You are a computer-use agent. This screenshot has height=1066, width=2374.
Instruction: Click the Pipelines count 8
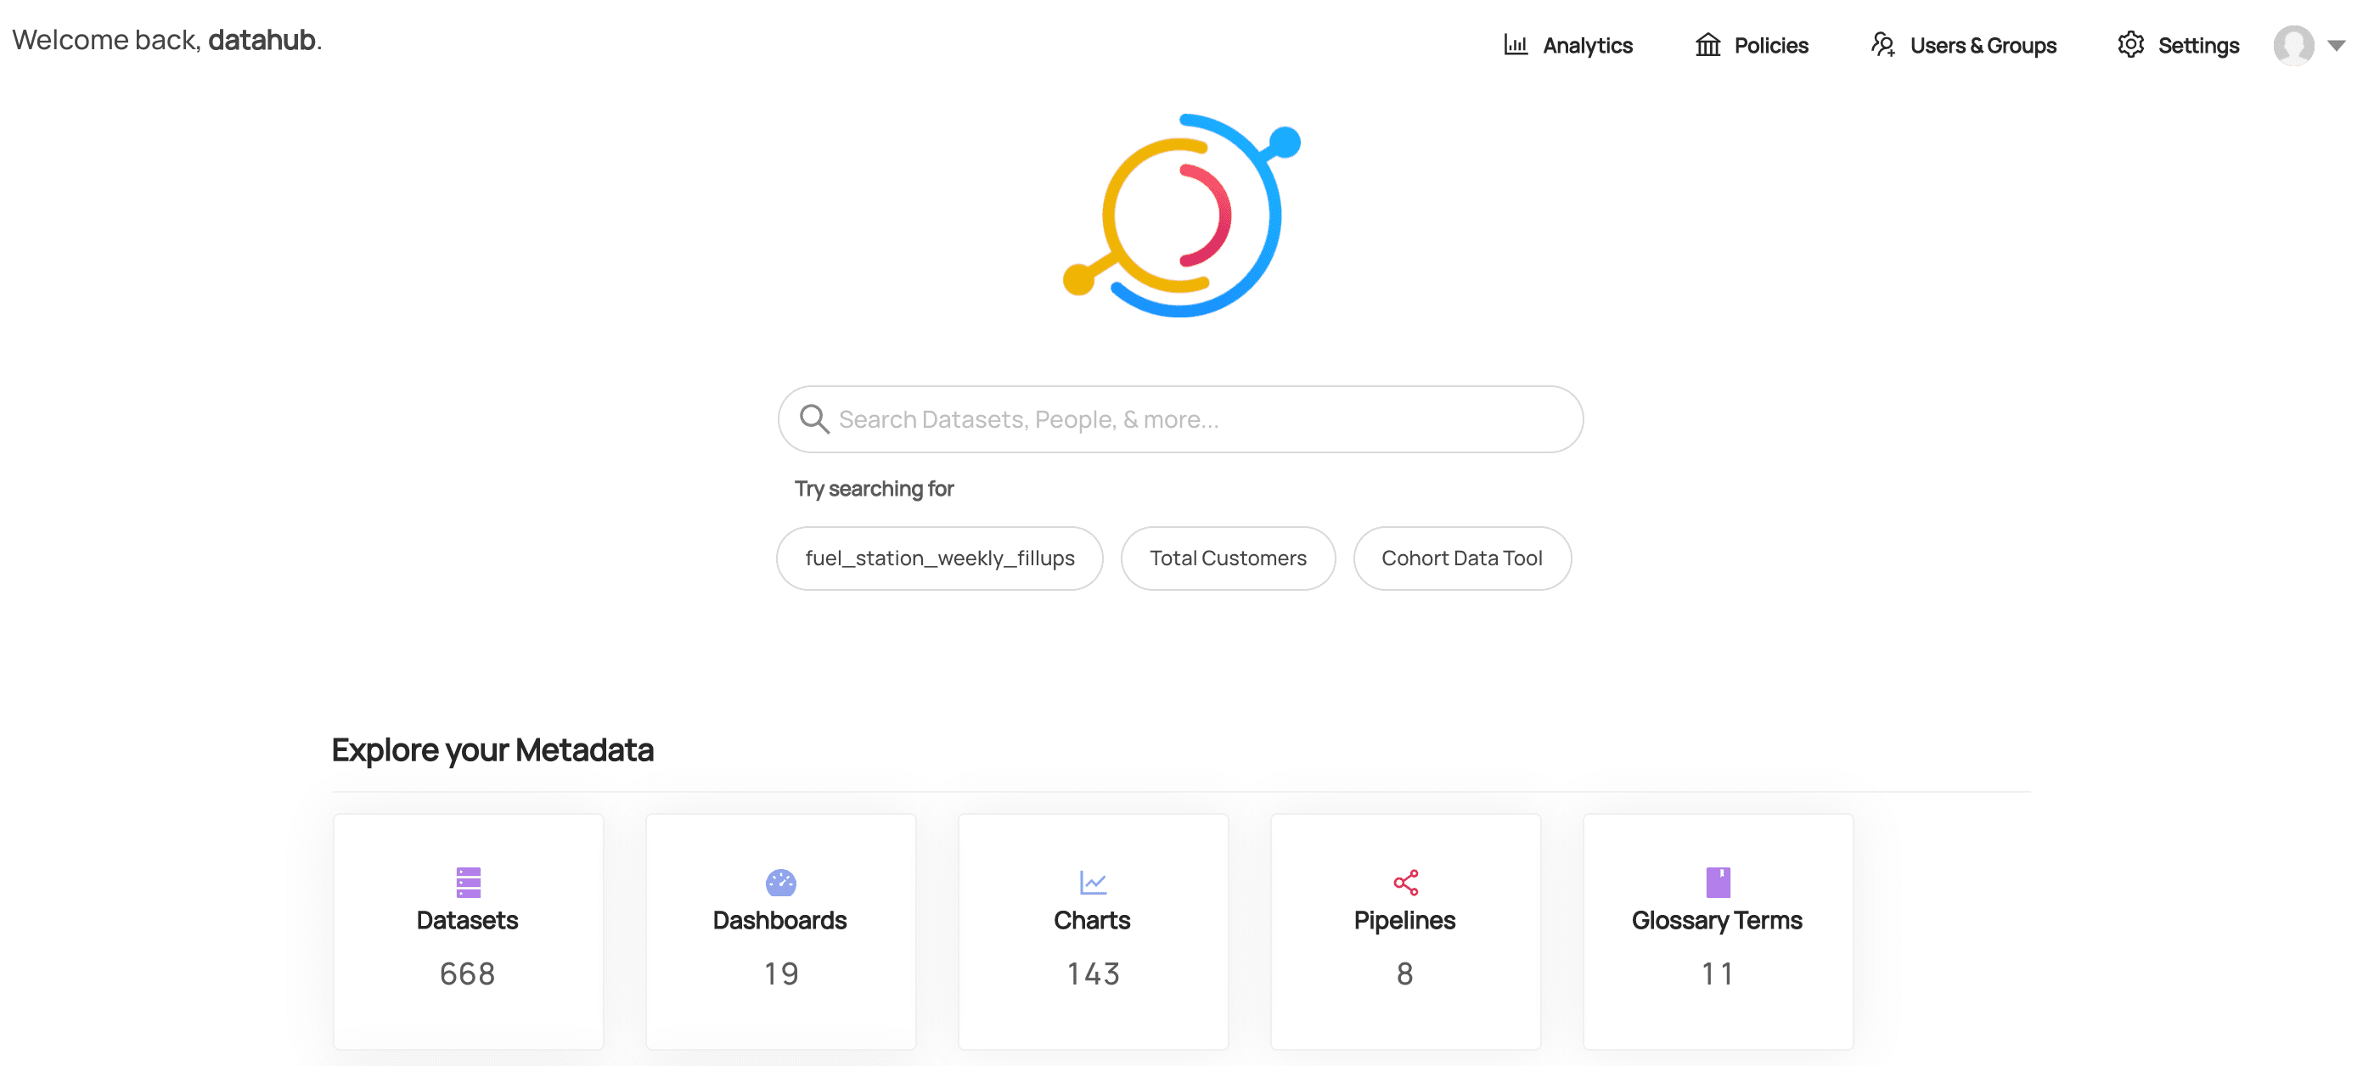pos(1404,973)
